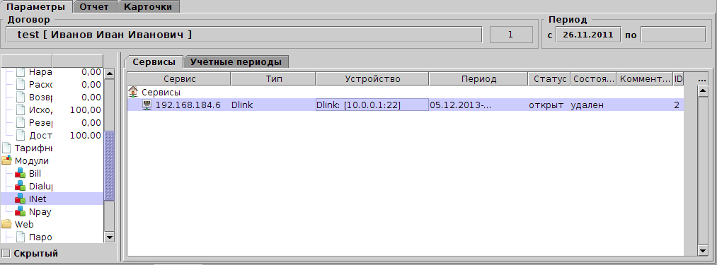The width and height of the screenshot is (717, 265).
Task: Open the Учётные периоды tab
Action: pos(236,62)
